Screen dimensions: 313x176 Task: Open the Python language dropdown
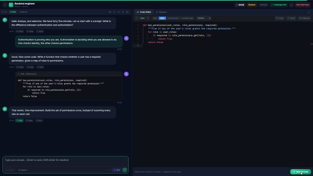203,18
